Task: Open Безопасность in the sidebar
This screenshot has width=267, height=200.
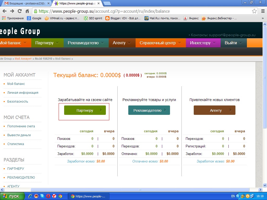Action: [17, 102]
